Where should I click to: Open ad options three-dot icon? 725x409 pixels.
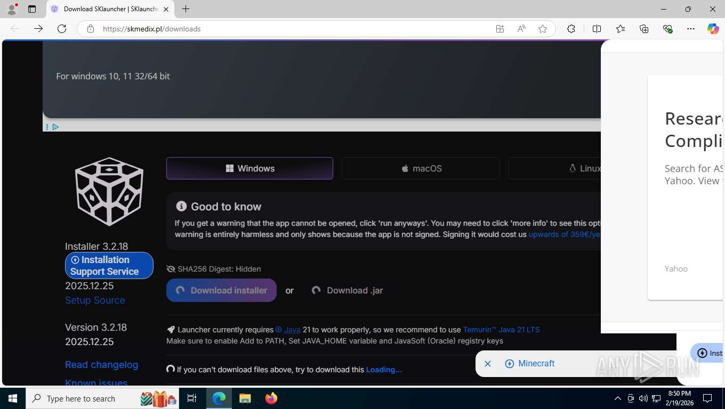pos(47,127)
